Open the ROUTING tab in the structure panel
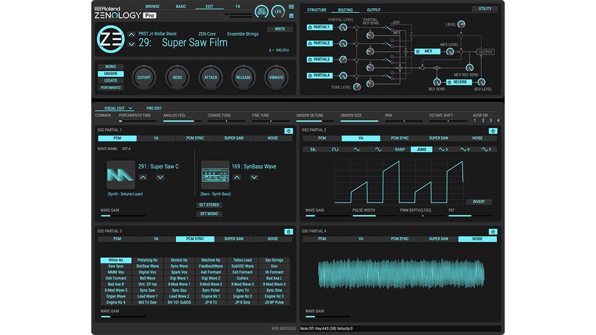Screen dimensions: 596x335 coord(346,9)
